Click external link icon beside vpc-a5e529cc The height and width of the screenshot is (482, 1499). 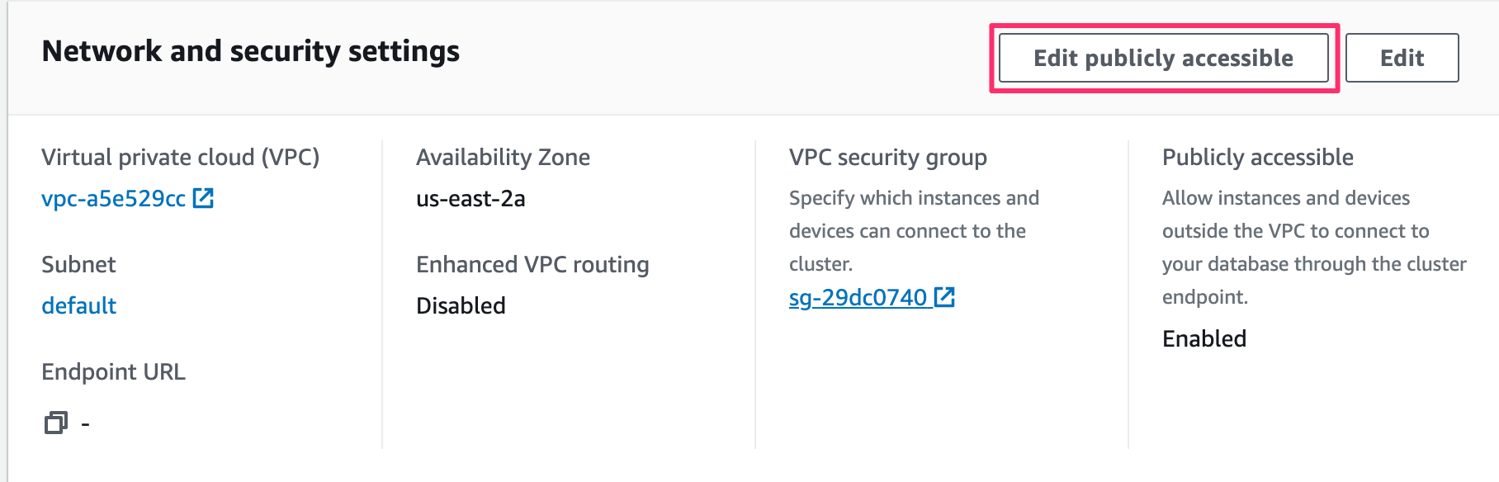pos(203,198)
